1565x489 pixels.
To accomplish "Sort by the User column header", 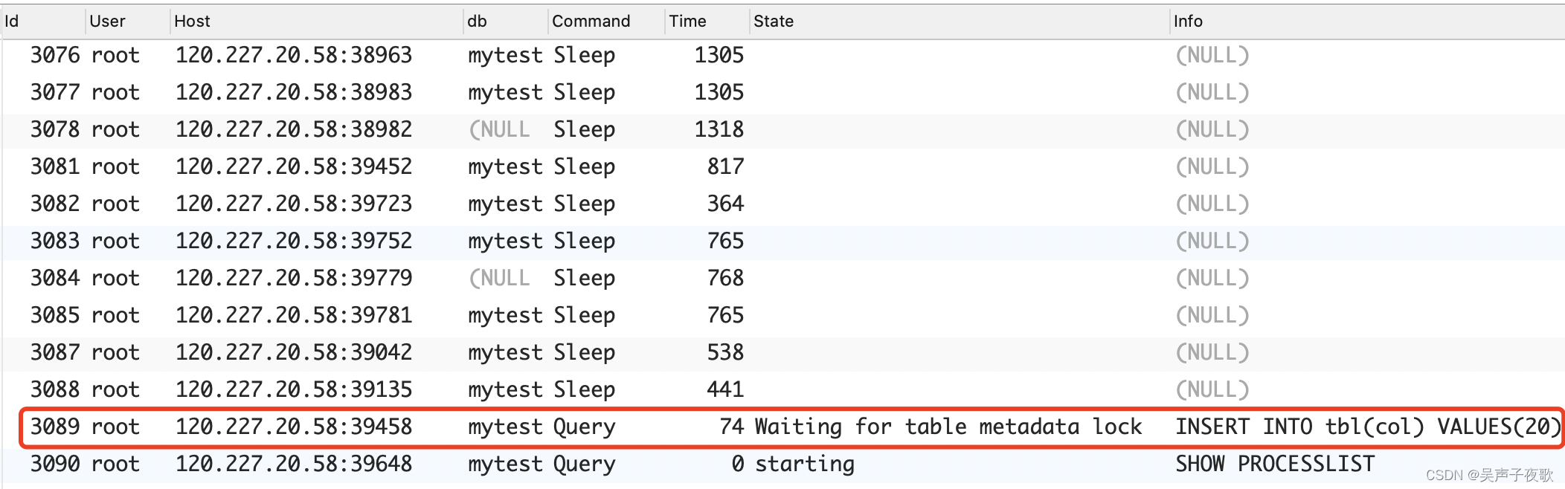I will (x=127, y=22).
